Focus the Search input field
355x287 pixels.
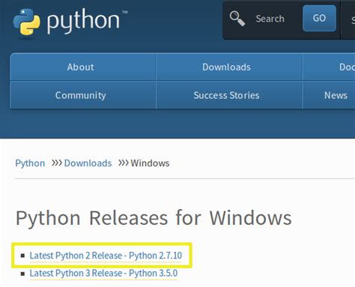point(270,19)
